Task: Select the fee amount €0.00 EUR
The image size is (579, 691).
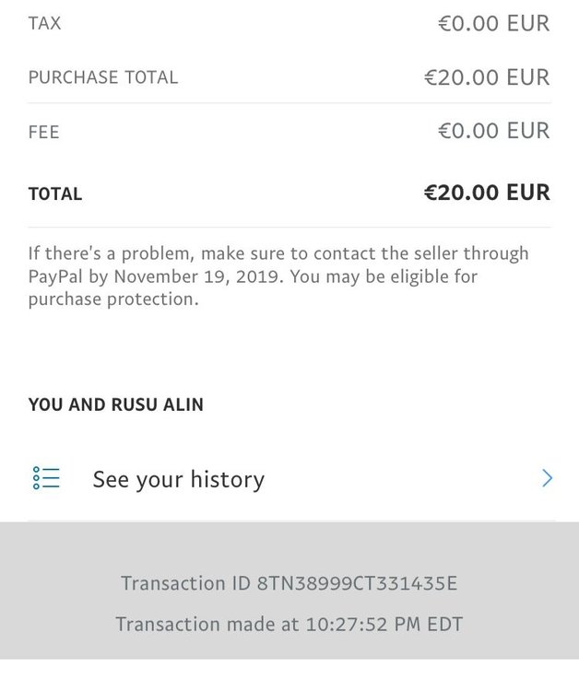Action: click(493, 132)
